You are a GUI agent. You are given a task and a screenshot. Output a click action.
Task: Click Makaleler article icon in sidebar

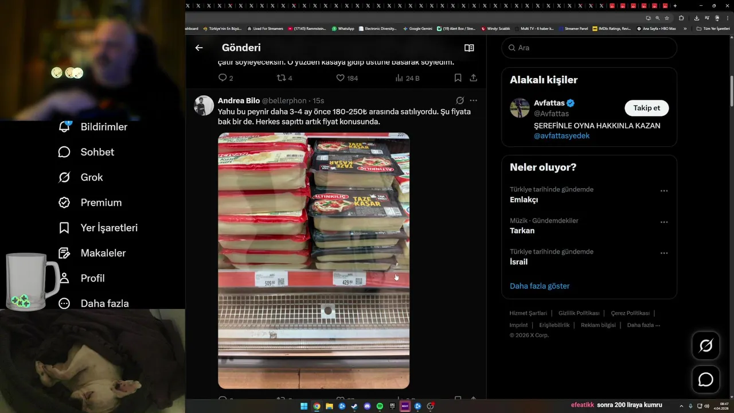64,253
